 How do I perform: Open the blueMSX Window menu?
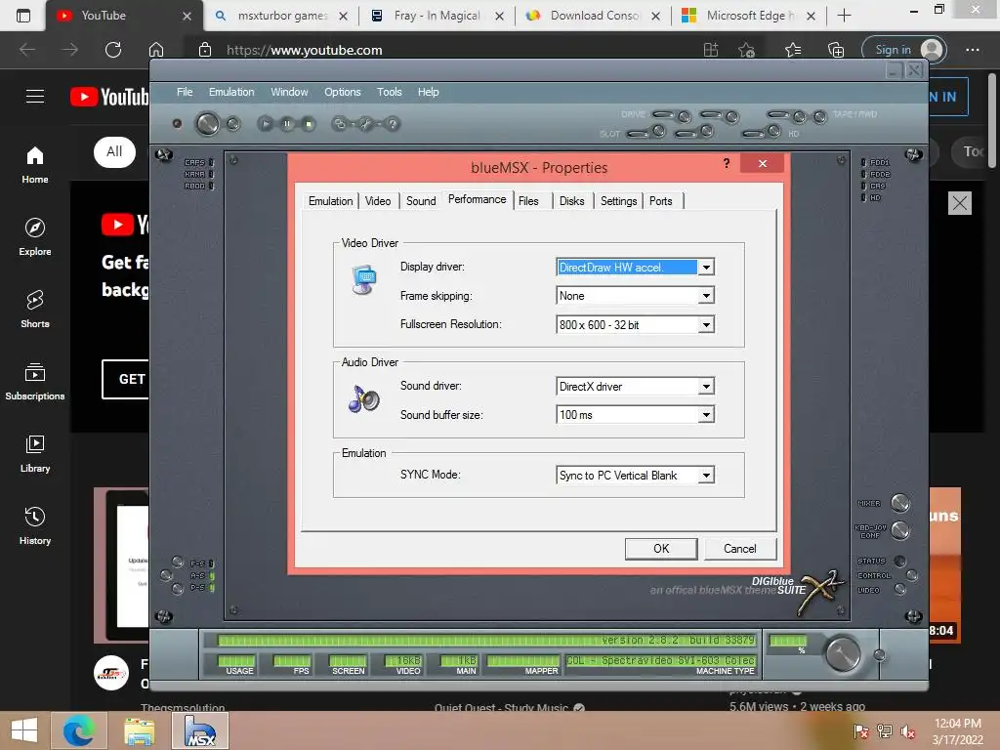pos(289,92)
